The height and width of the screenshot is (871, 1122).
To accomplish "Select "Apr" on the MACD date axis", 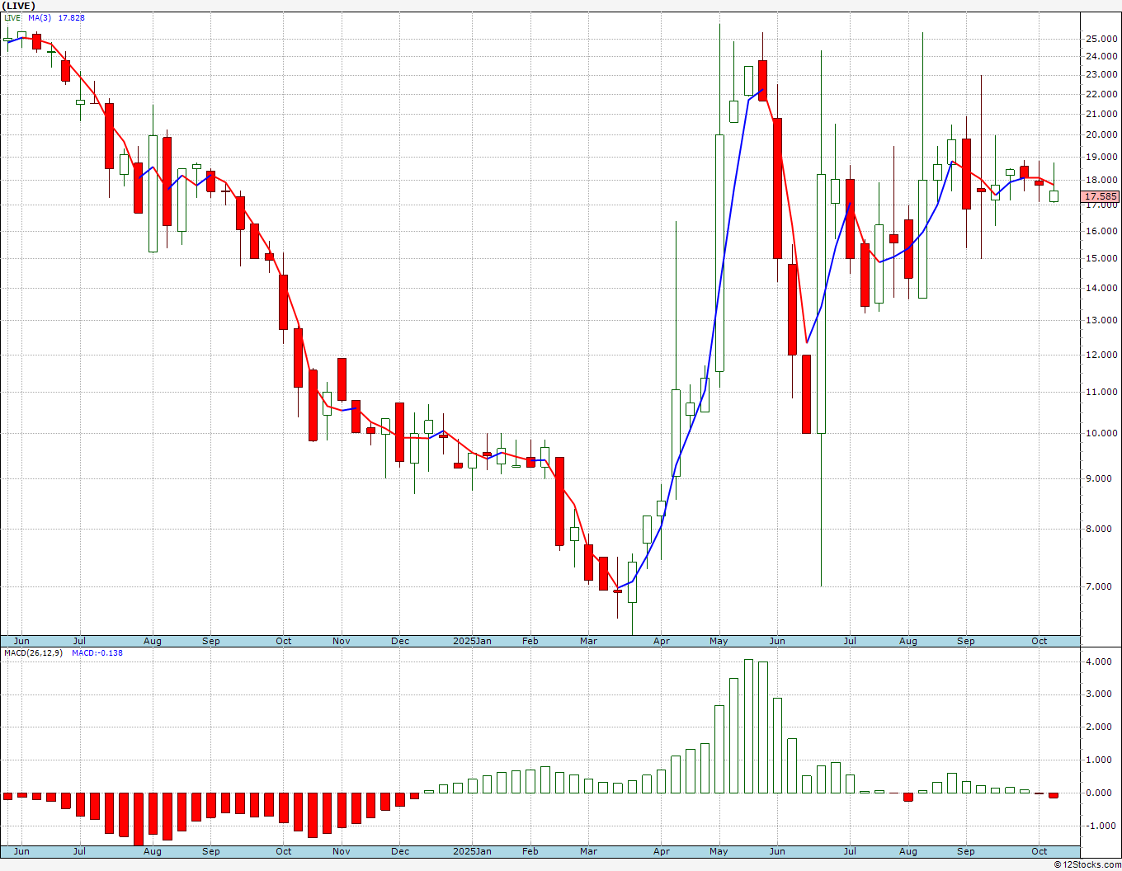I will point(661,851).
